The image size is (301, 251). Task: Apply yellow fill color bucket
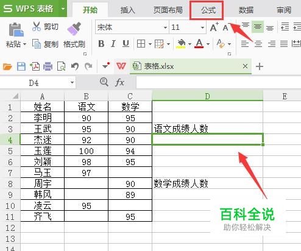click(x=182, y=44)
